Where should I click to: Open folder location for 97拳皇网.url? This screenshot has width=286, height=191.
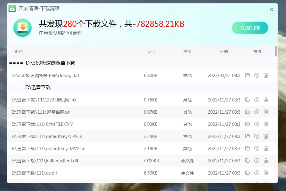(x=248, y=112)
